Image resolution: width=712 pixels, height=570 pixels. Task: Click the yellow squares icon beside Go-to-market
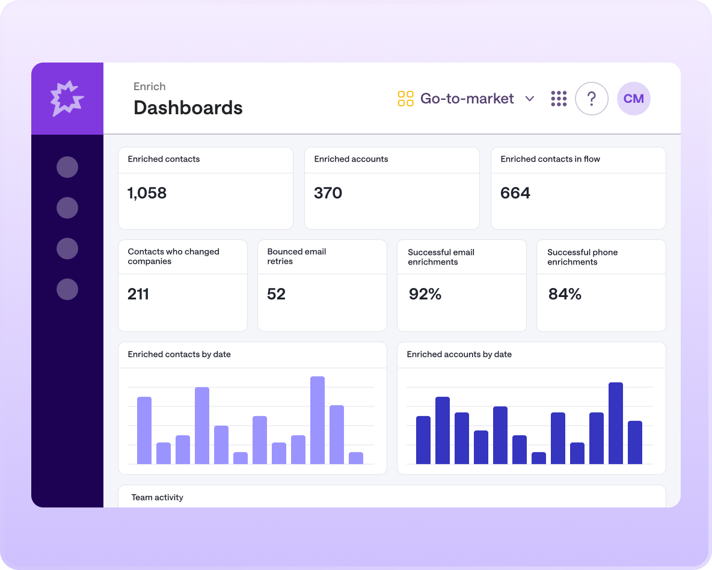405,99
